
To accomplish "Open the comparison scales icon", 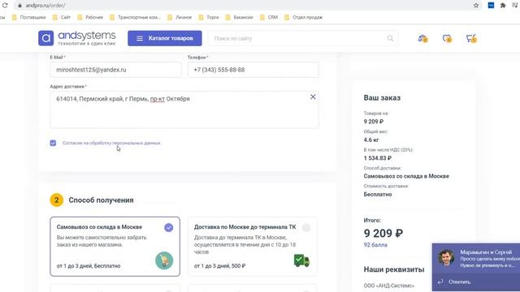I will [x=422, y=38].
